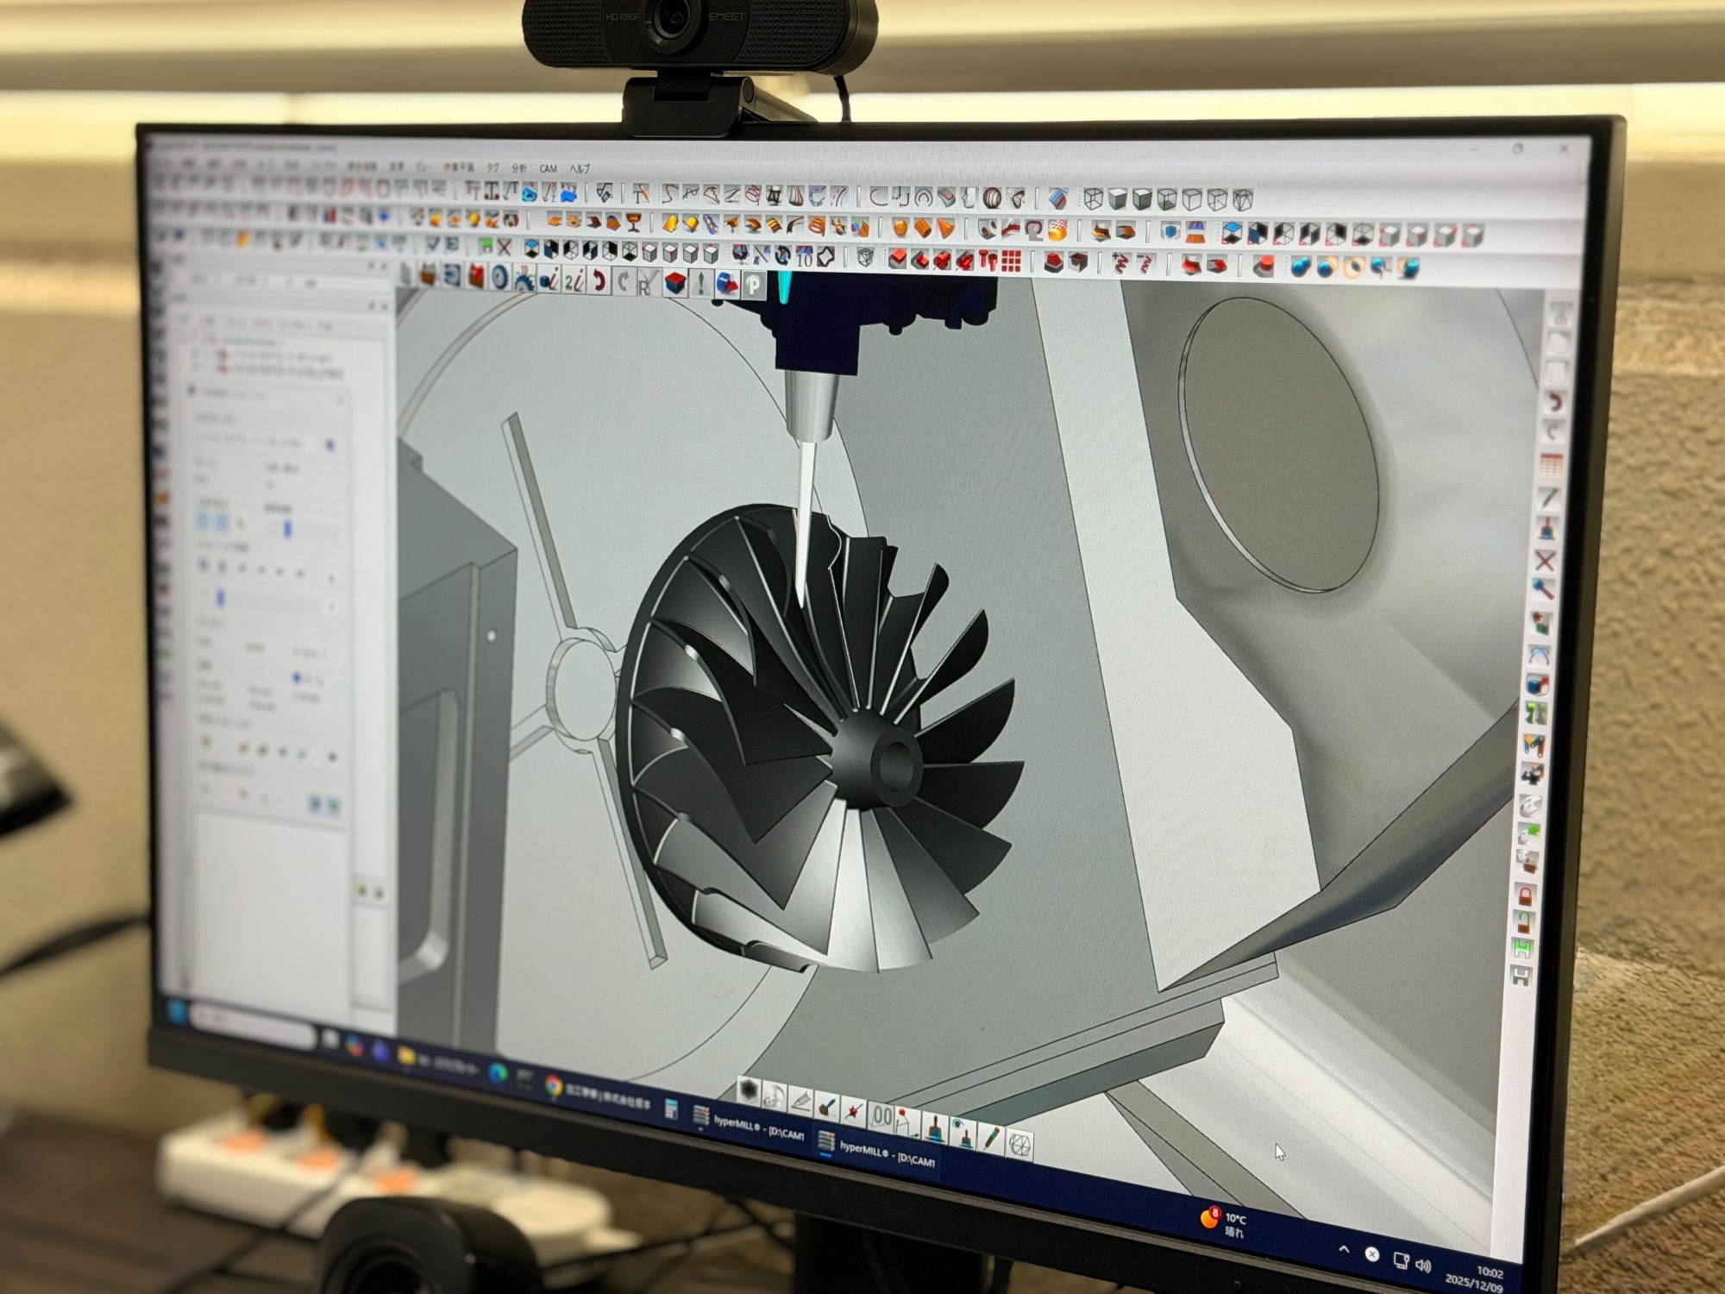Click the exclamation mark icon
The width and height of the screenshot is (1725, 1294).
(701, 282)
